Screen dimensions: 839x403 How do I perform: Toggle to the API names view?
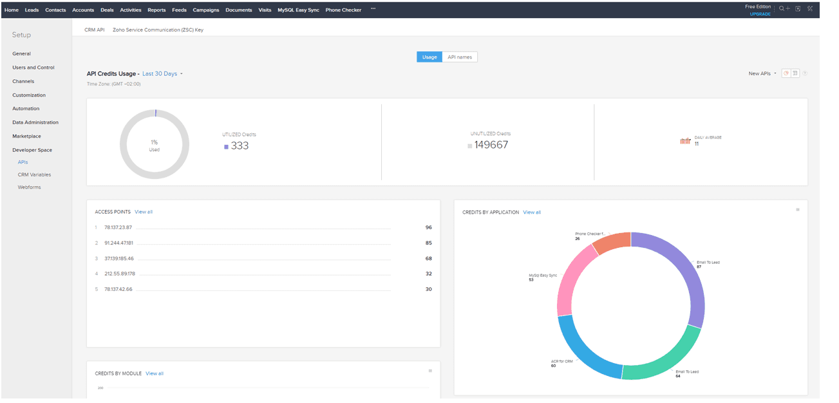click(460, 57)
